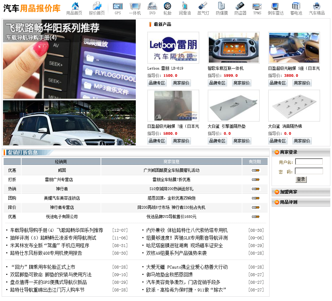Click dealer 美耀汽车美容连锁店
This screenshot has height=301, width=332.
click(x=62, y=198)
